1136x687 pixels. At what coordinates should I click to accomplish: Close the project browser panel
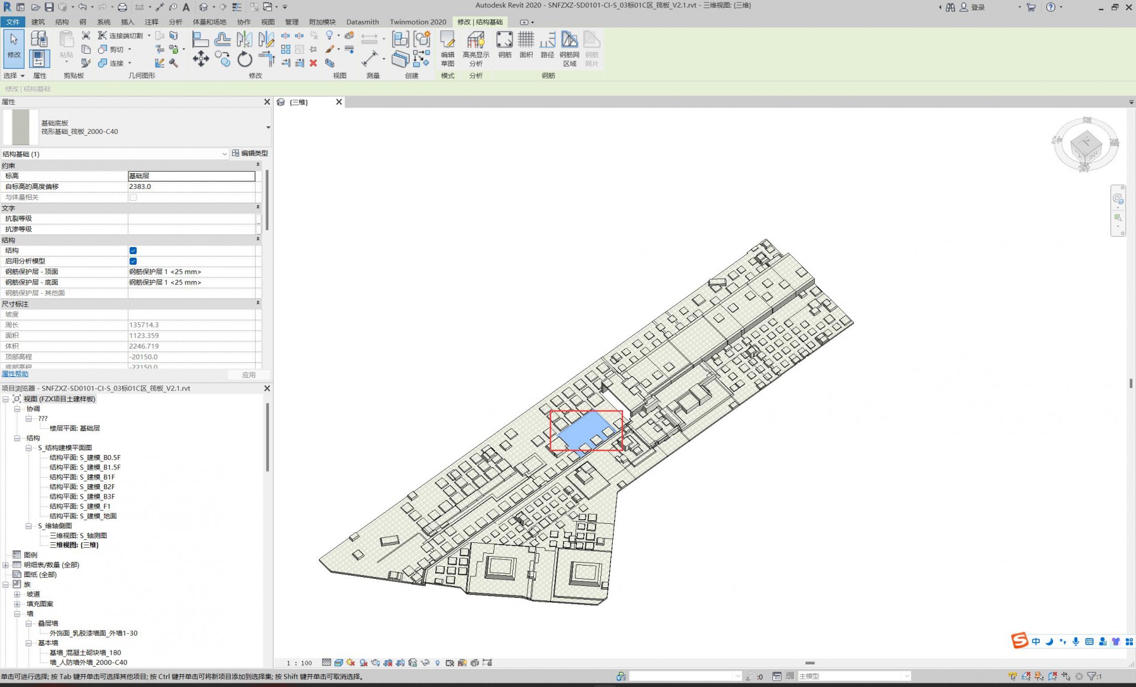[267, 389]
